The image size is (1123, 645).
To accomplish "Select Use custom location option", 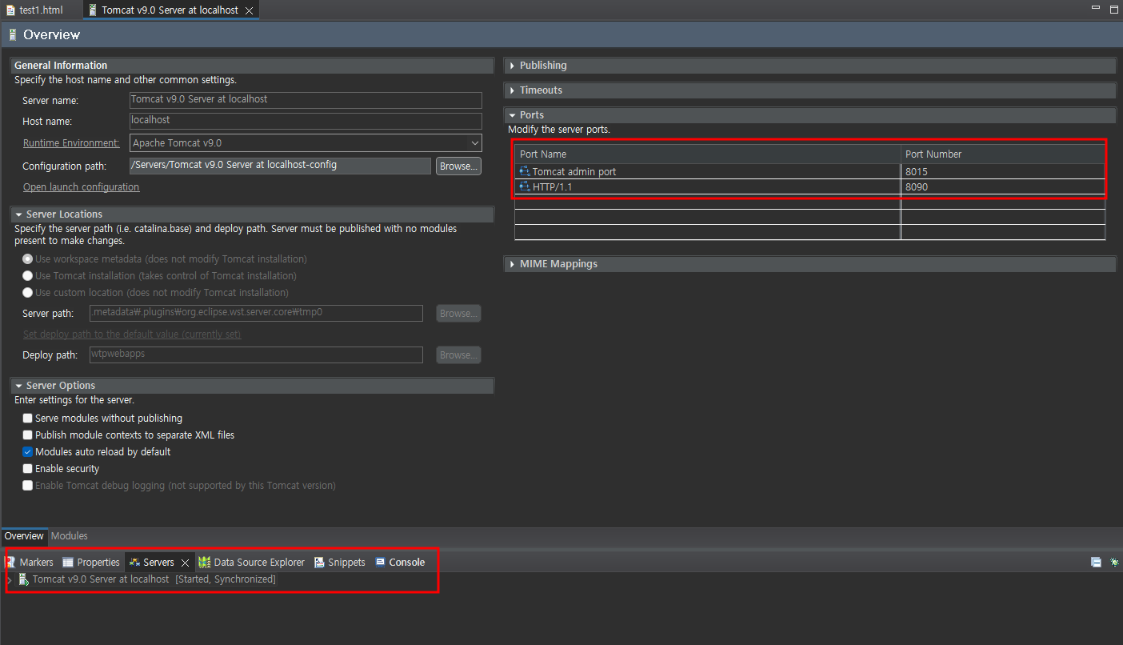I will click(28, 293).
